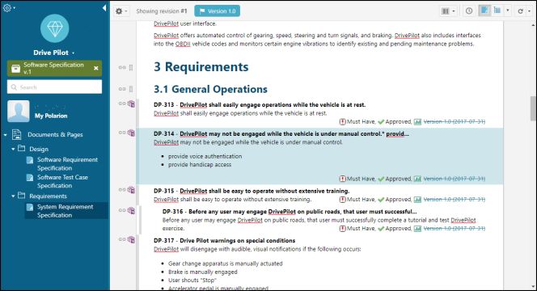Collapse the Design folder
The height and width of the screenshot is (291, 537).
point(13,149)
